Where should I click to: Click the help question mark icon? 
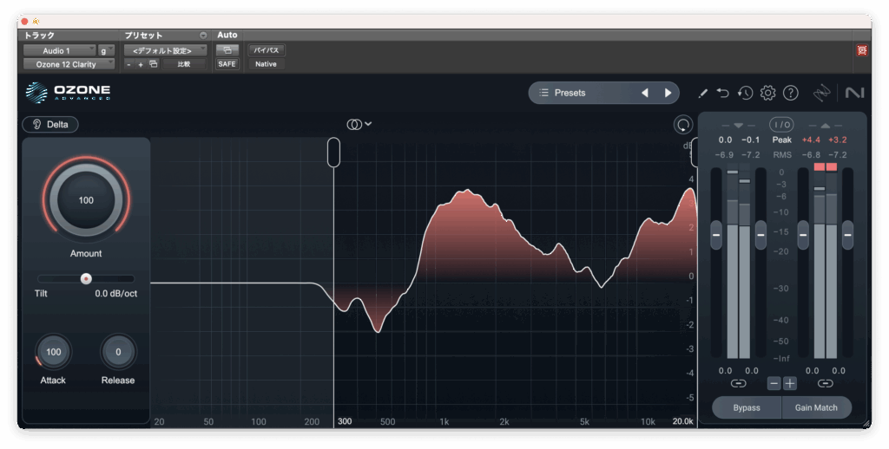click(x=790, y=93)
